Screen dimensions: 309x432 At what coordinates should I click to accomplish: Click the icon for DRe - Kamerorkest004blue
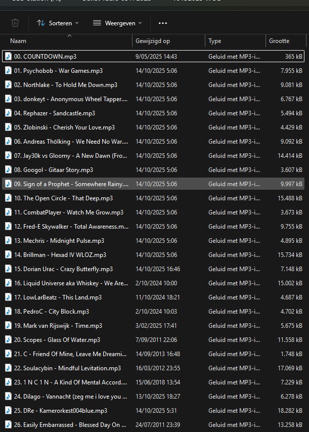[8, 411]
